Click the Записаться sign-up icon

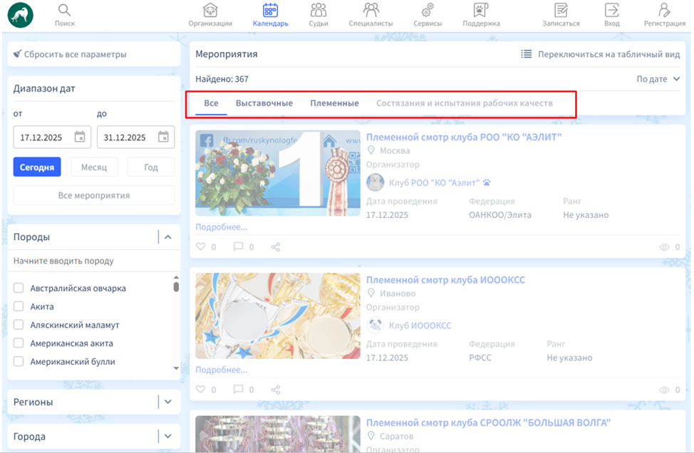click(x=561, y=11)
